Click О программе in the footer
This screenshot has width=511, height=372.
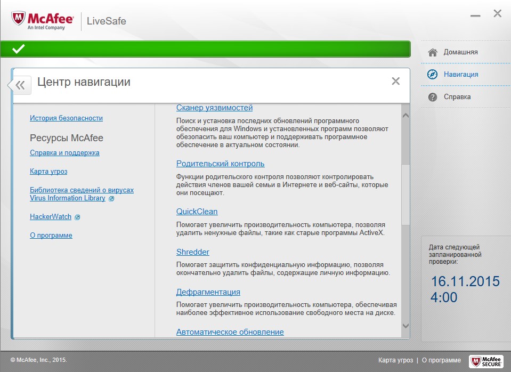[x=441, y=360]
